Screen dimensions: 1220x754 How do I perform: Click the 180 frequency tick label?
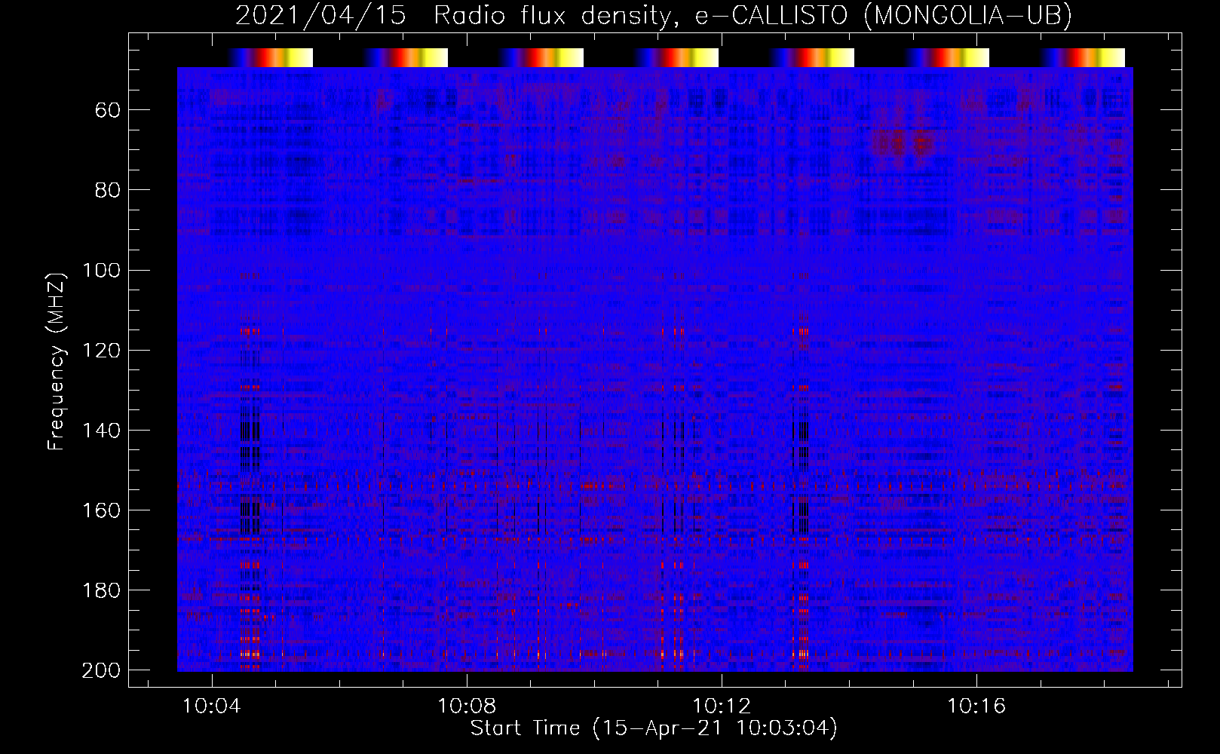click(101, 590)
